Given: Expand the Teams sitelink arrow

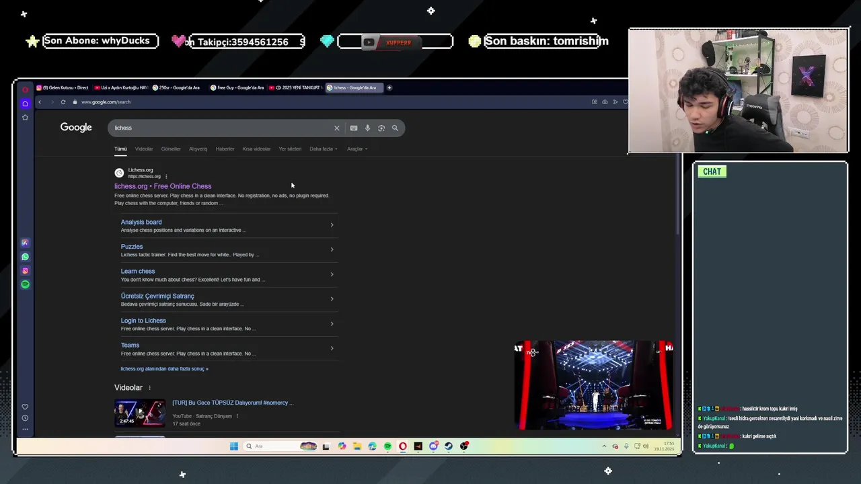Looking at the screenshot, I should 332,348.
